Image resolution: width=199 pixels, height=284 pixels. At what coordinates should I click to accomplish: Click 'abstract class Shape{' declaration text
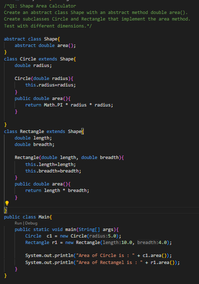pyautogui.click(x=32, y=39)
